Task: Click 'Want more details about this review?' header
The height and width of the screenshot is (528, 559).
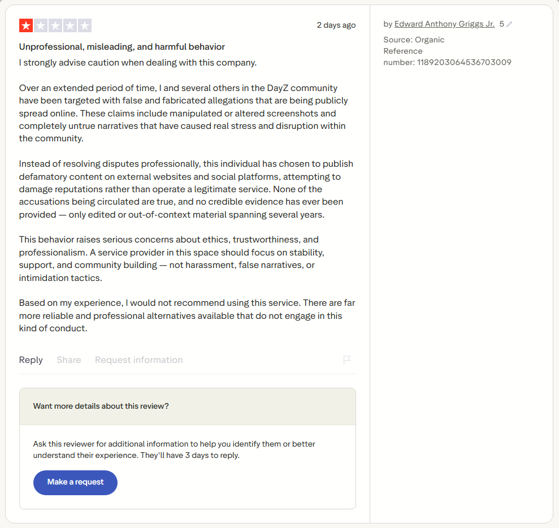Action: (x=101, y=406)
